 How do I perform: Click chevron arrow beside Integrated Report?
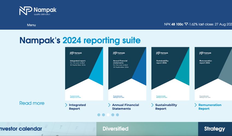coord(66,105)
